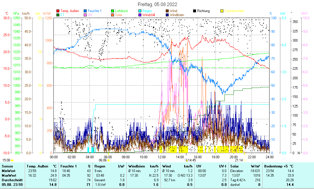Click the Sonnenschein legend label
The width and height of the screenshot is (314, 189).
point(234,11)
